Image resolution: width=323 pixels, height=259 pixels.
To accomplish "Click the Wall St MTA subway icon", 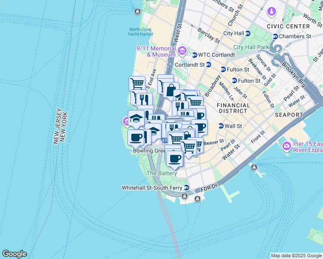I will point(221,126).
